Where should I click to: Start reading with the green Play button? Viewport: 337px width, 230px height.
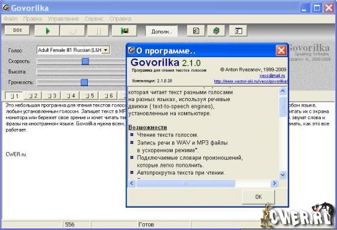pyautogui.click(x=47, y=31)
